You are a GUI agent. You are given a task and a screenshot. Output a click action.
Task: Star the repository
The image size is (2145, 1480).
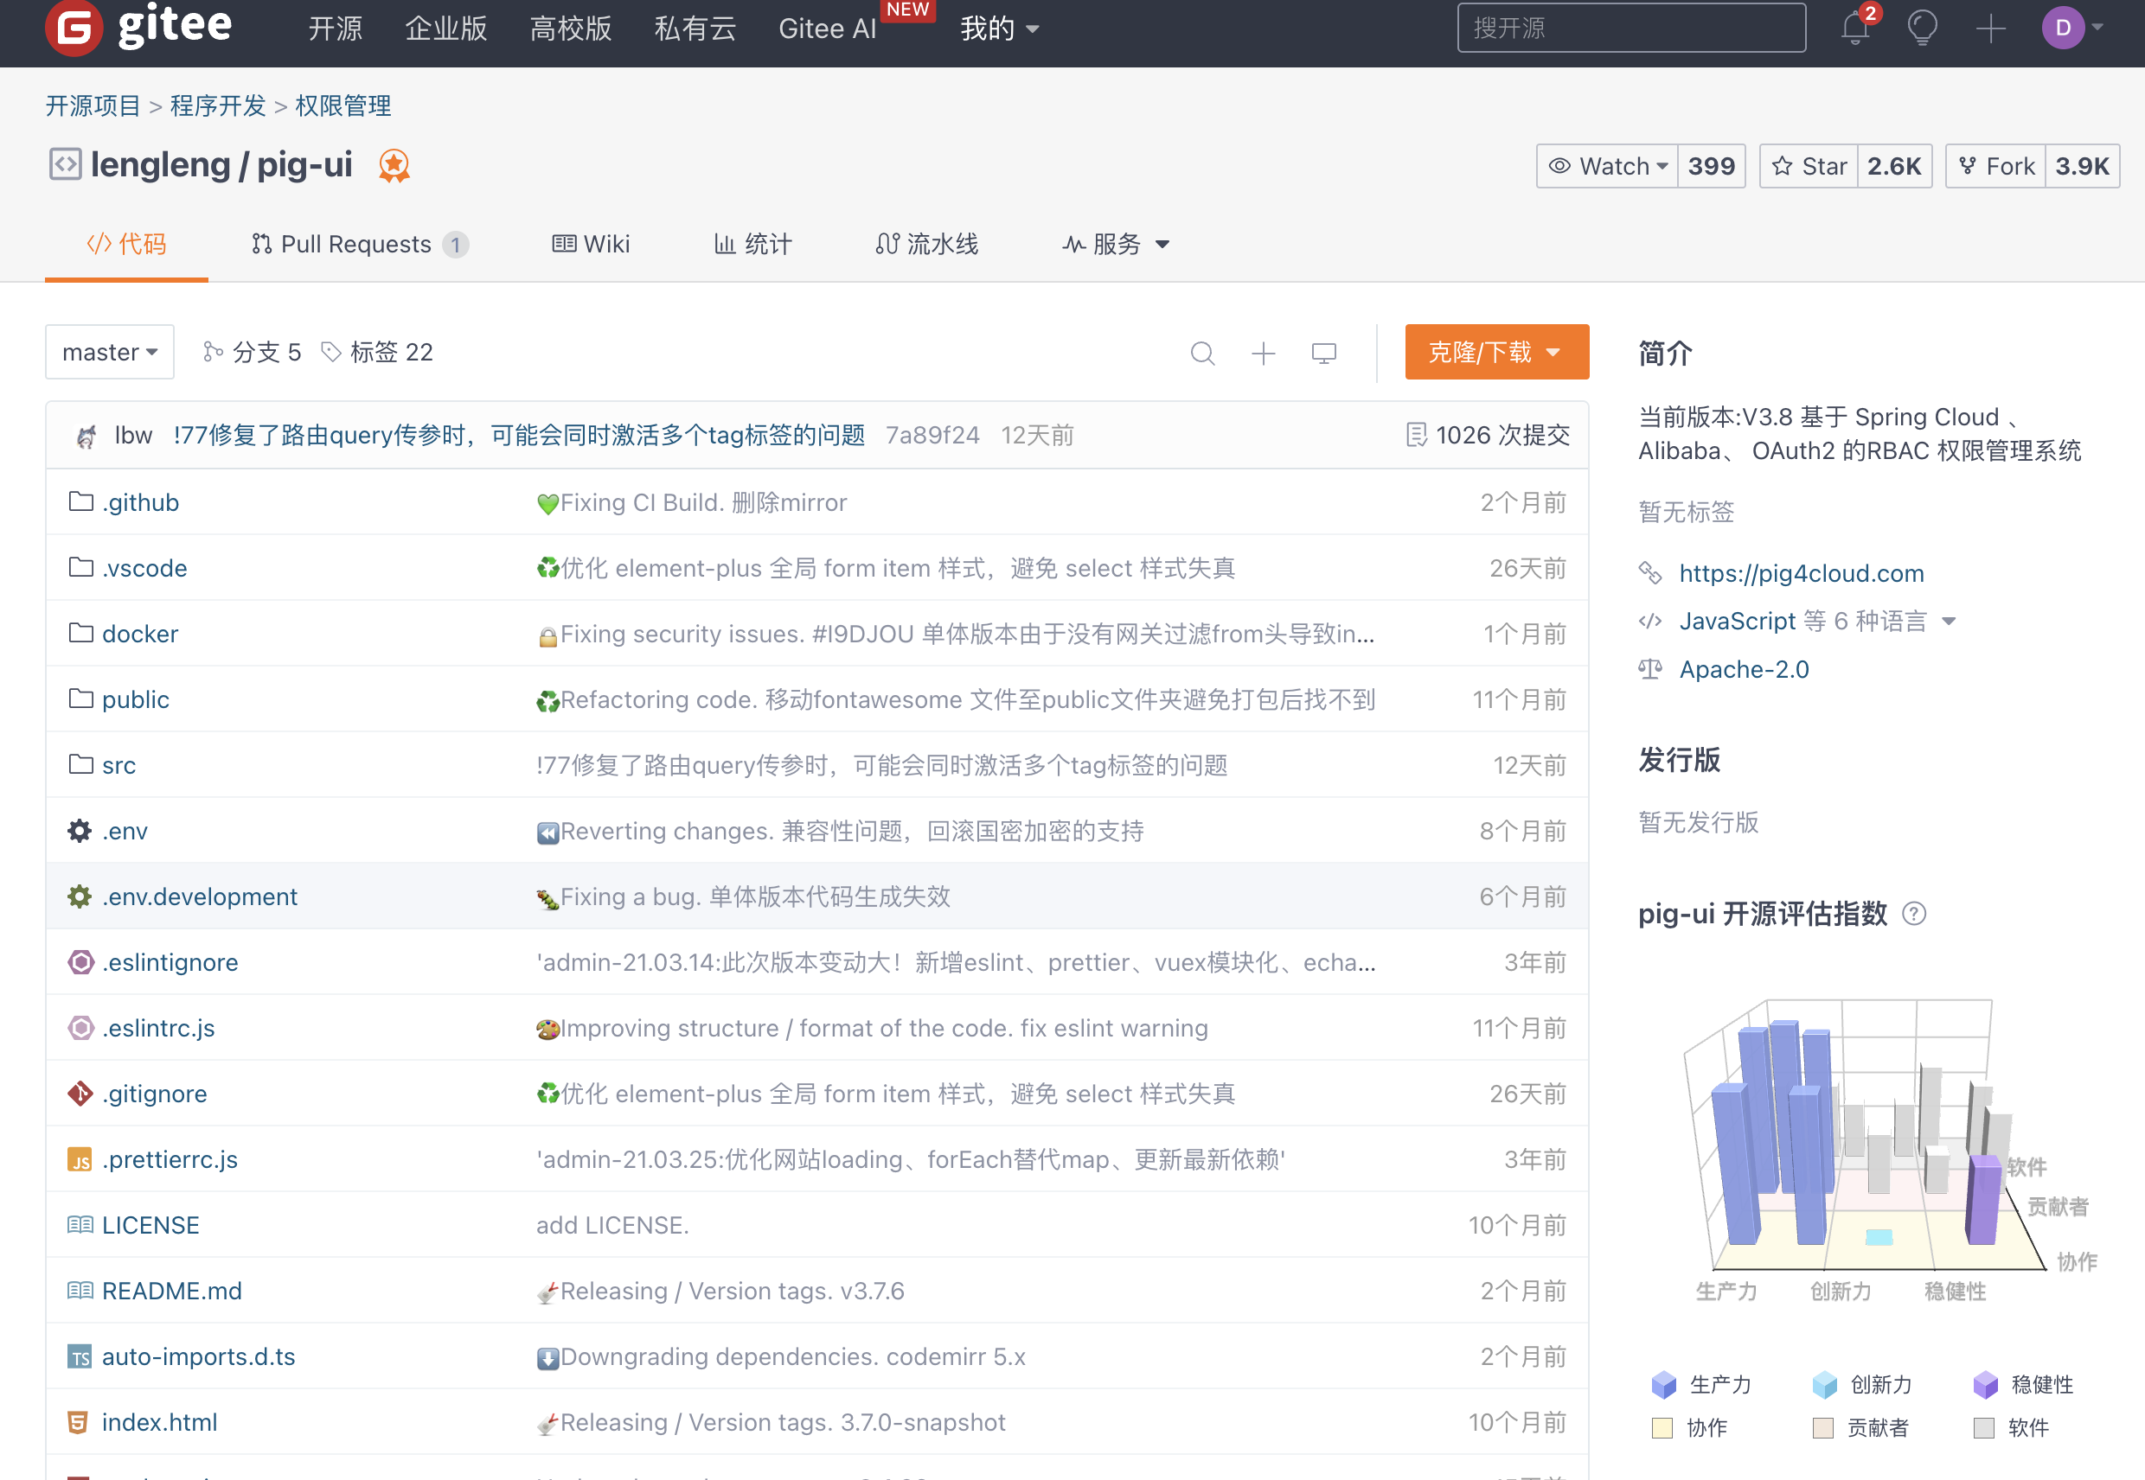(x=1809, y=166)
